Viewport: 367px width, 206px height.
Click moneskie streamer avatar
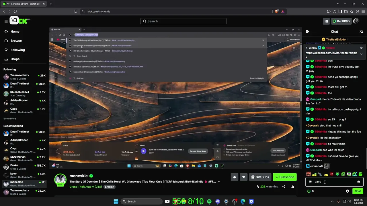pos(60,180)
